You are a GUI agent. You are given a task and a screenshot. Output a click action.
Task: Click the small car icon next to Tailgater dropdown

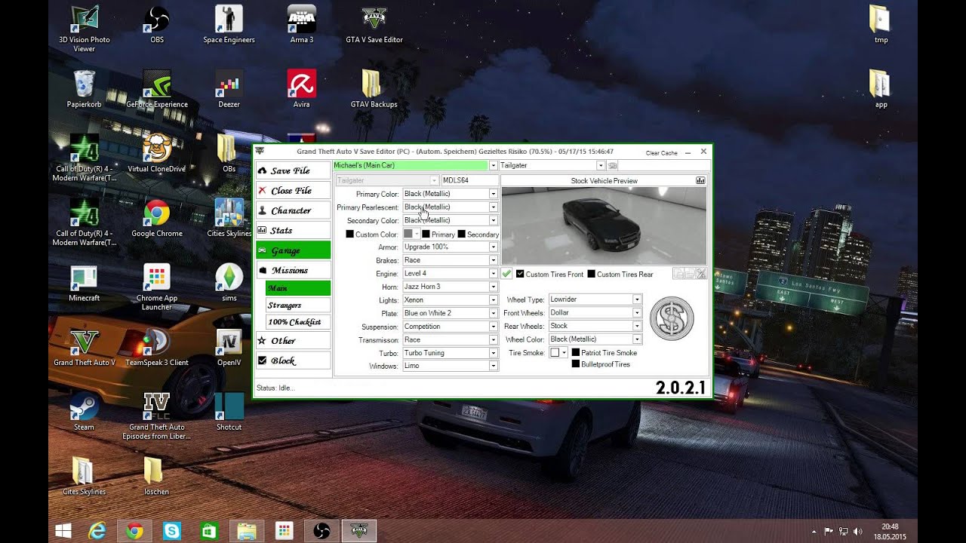click(613, 165)
